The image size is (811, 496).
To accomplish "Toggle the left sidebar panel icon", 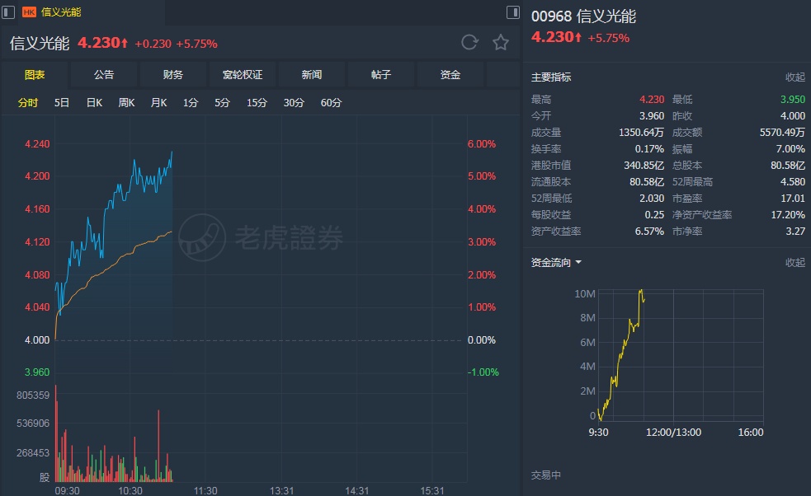I will [x=8, y=12].
